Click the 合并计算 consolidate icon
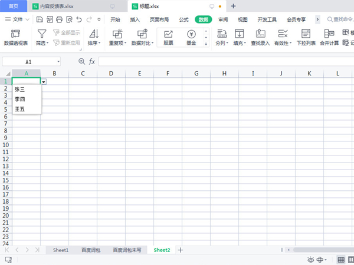Image resolution: width=354 pixels, height=265 pixels. (x=329, y=38)
